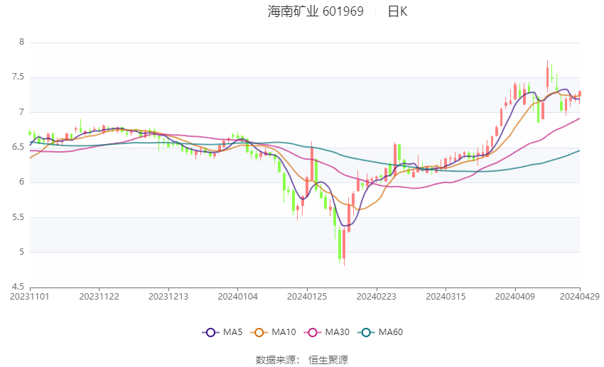
Task: Click the 20240125 date axis label
Action: point(307,297)
